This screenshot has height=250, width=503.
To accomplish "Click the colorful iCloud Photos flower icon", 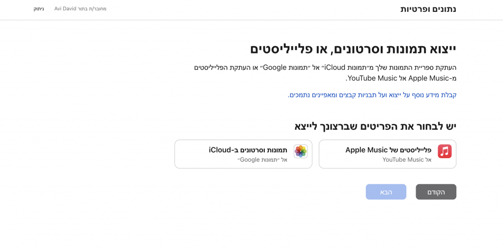I will tap(301, 151).
